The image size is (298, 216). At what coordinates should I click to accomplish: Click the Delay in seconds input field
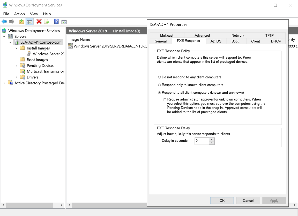coord(202,141)
